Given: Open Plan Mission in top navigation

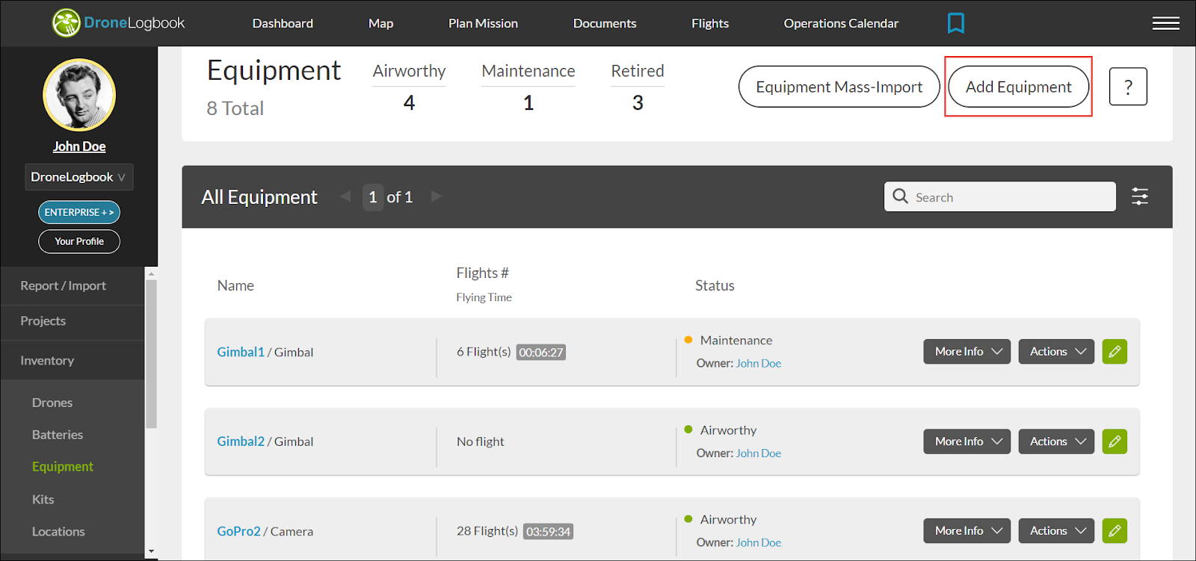Looking at the screenshot, I should coord(483,23).
